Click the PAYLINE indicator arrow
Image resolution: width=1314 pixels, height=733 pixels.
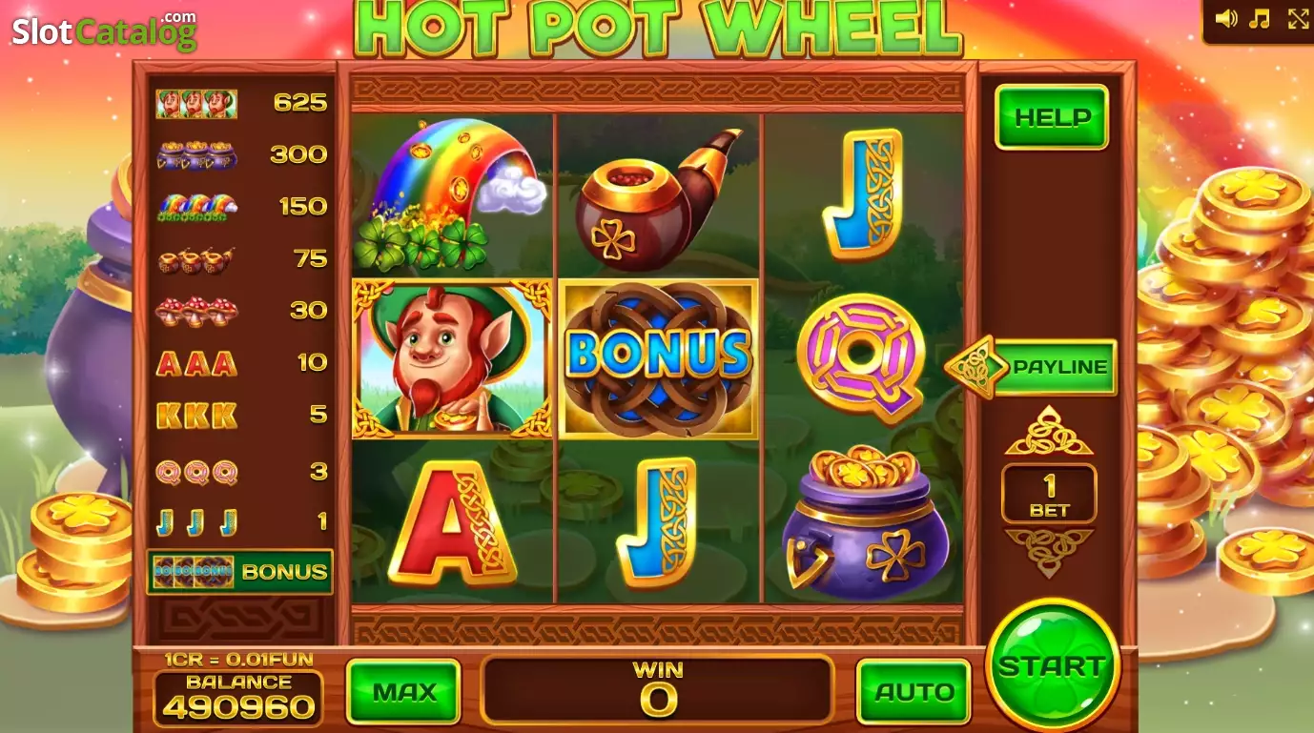tap(1031, 367)
